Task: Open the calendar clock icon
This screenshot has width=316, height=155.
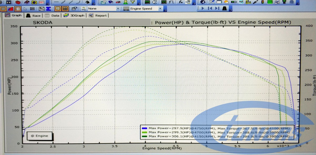Action: (x=103, y=2)
